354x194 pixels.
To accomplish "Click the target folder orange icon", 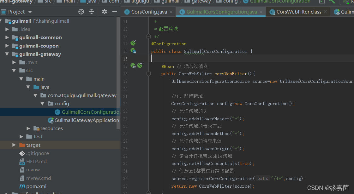I will (22, 145).
